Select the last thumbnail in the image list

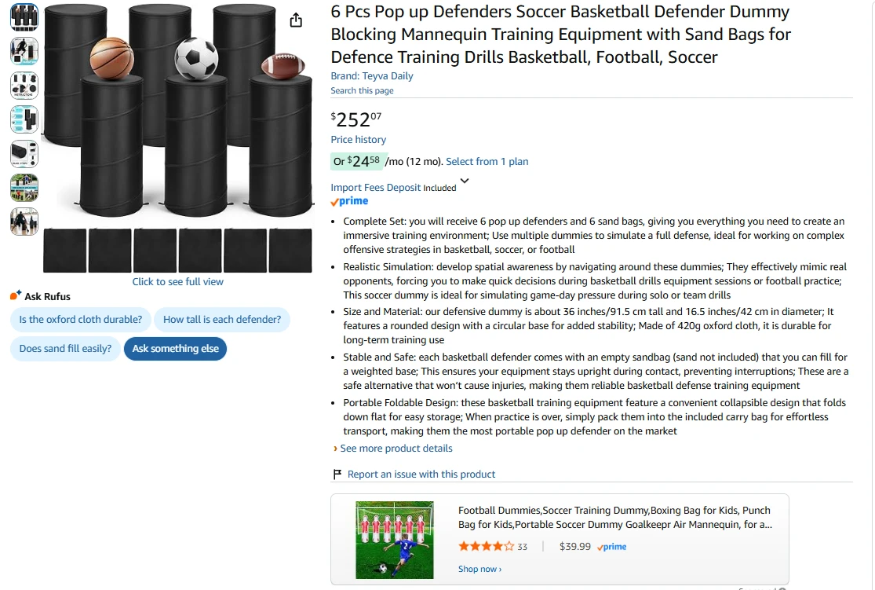pyautogui.click(x=24, y=222)
